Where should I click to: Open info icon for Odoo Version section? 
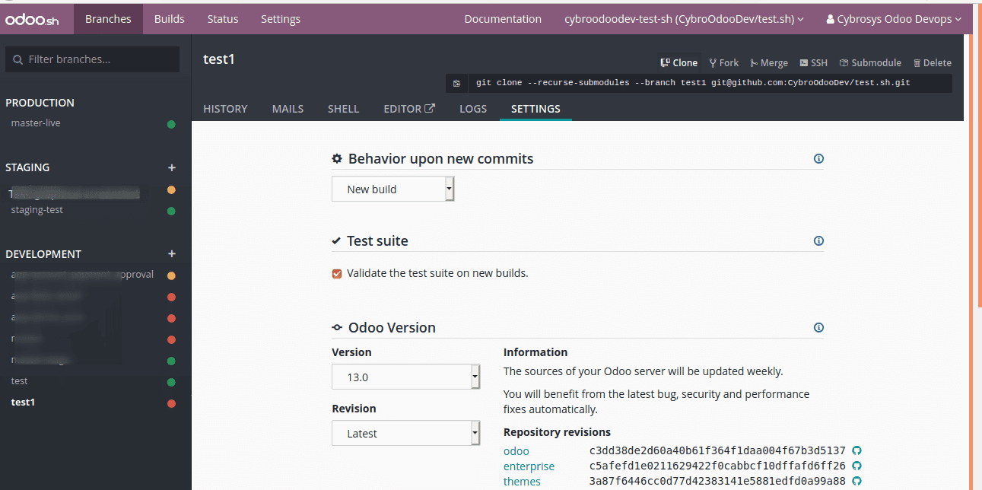[x=818, y=328]
